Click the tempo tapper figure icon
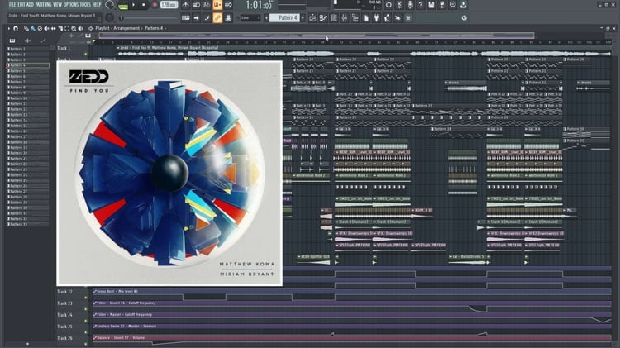Viewport: 620px width, 348px height. click(387, 18)
